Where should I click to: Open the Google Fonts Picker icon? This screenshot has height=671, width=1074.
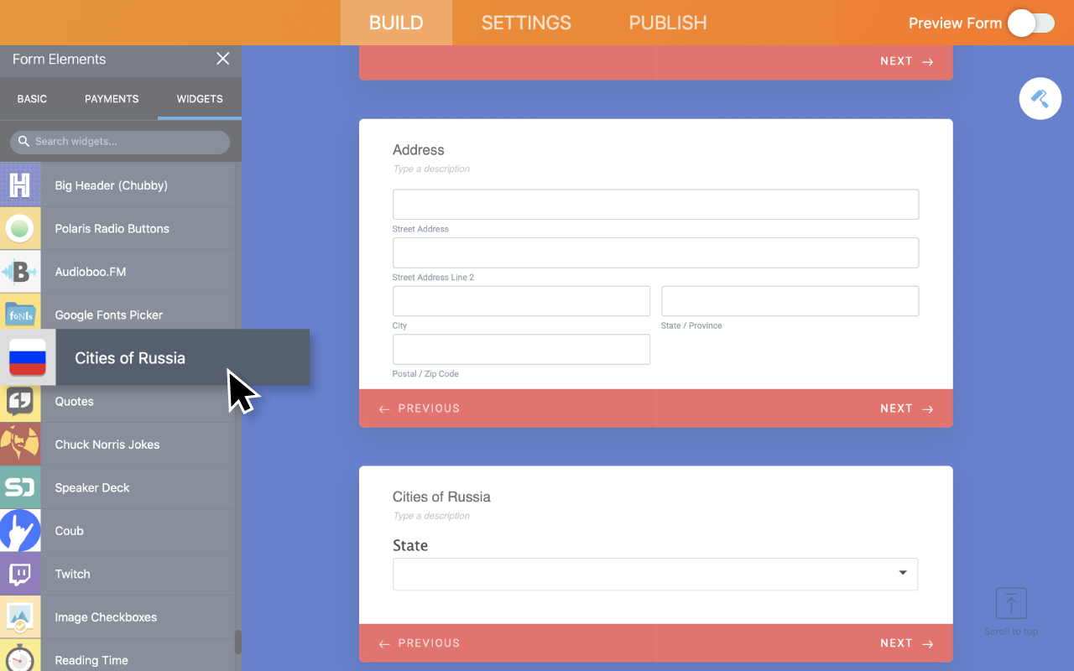coord(20,315)
